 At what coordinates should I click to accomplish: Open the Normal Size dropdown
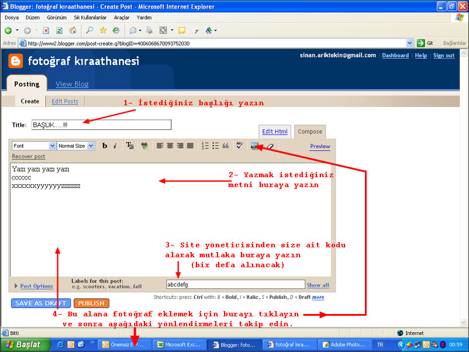76,146
